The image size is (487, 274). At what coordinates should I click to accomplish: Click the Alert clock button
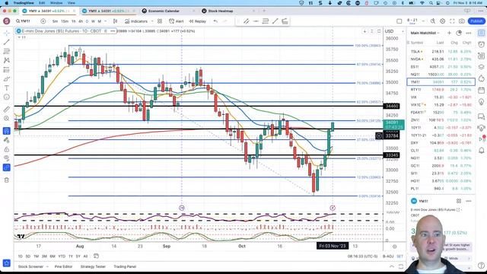(x=176, y=21)
